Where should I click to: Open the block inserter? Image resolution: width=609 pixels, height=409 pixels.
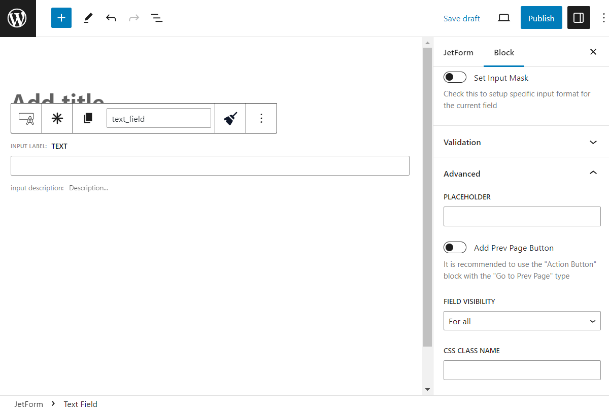[x=61, y=18]
